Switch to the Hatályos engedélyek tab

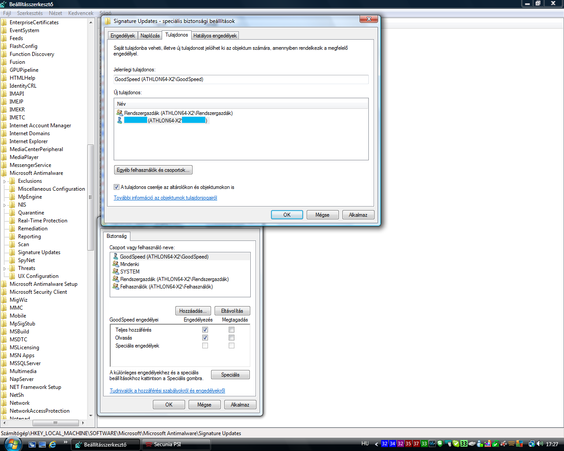(x=215, y=36)
